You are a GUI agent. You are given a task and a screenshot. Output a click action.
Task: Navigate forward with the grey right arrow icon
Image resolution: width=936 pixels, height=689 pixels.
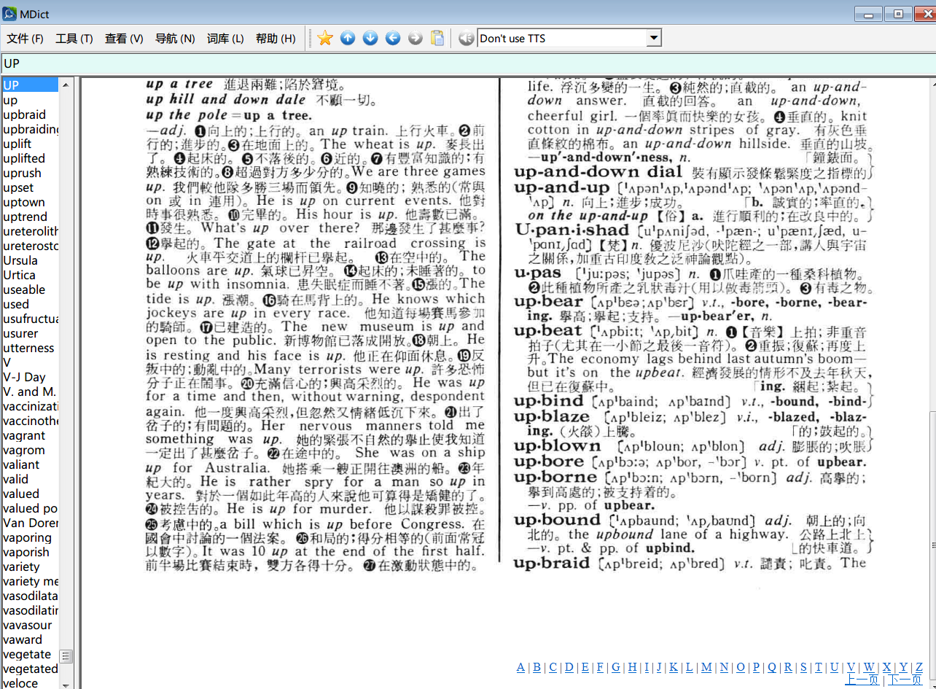pyautogui.click(x=416, y=39)
